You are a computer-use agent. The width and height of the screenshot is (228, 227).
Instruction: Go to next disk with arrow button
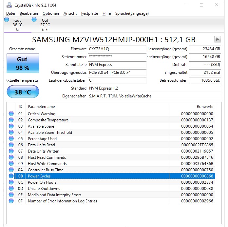218,39
